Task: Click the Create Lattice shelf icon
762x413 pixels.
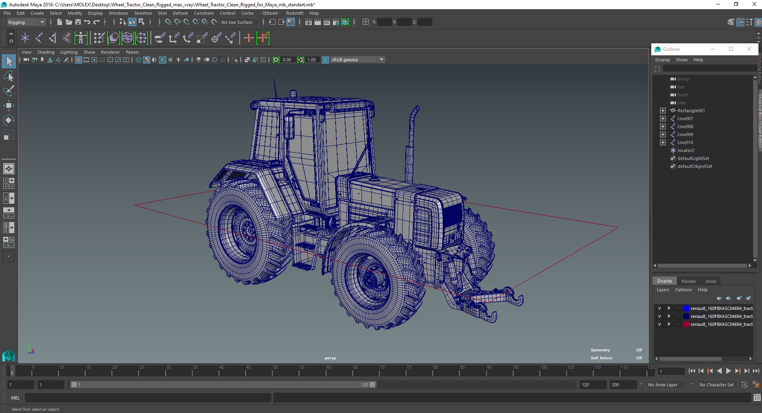Action: coord(127,38)
